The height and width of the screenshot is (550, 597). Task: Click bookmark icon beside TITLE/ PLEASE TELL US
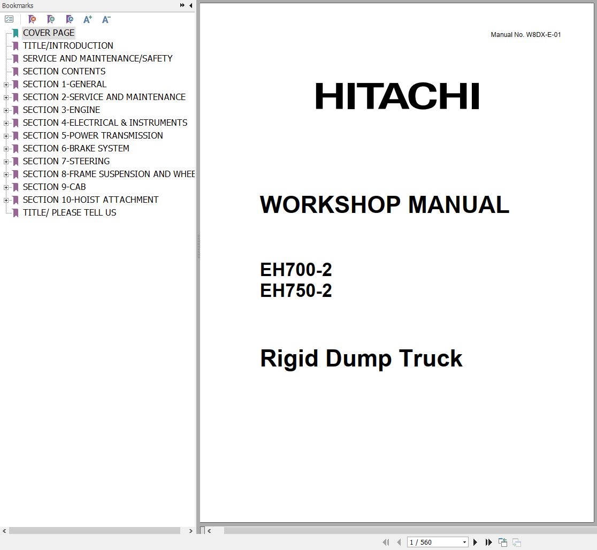pos(16,213)
